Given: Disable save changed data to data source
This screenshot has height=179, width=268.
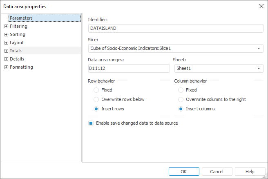Looking at the screenshot, I should point(91,123).
